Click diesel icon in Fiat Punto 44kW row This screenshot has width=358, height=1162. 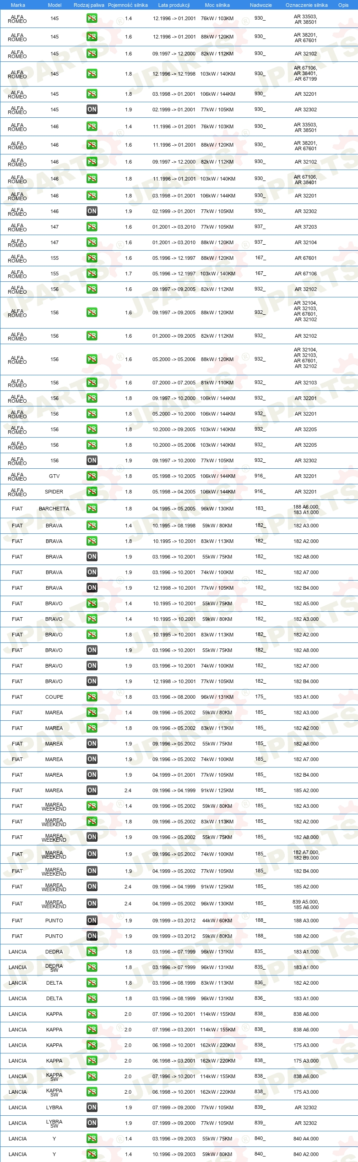[x=92, y=921]
